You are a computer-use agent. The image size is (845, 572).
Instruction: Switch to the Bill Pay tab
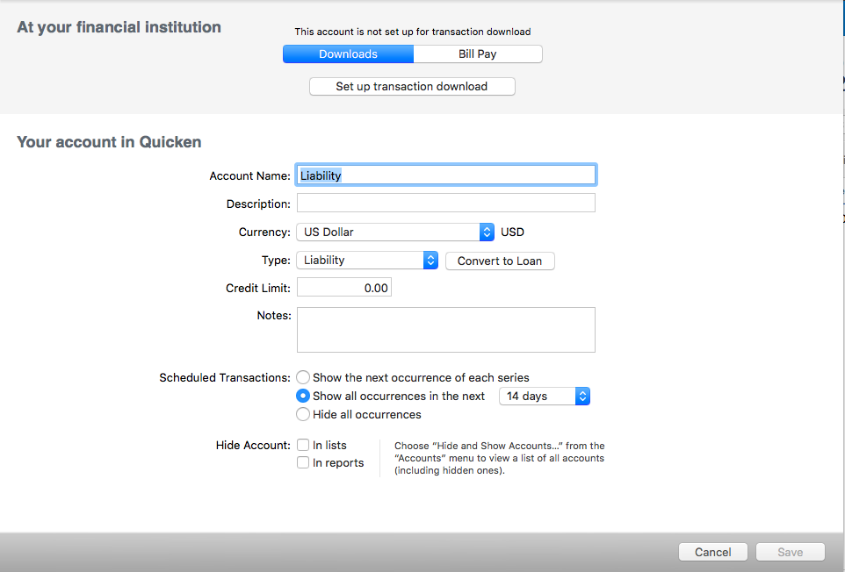[x=477, y=54]
